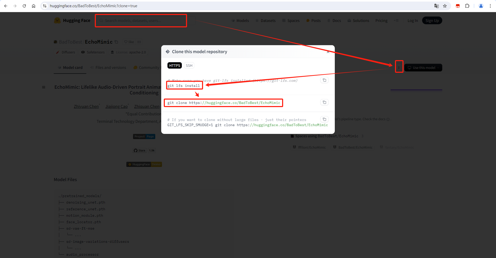This screenshot has height=258, width=496.
Task: Open the BadToBest author profile link
Action: click(70, 42)
